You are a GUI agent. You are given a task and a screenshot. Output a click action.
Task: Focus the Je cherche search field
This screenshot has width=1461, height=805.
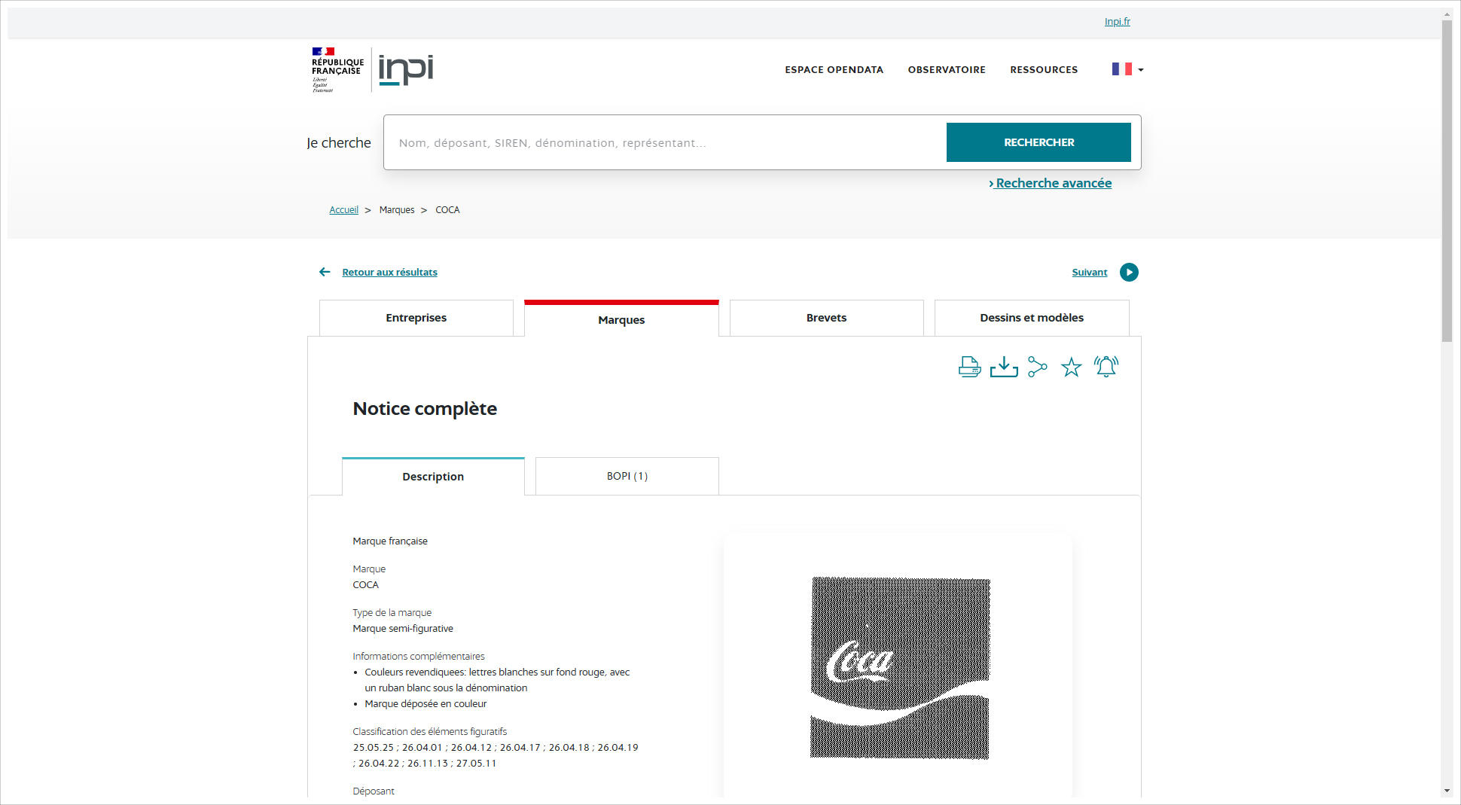[x=666, y=142]
